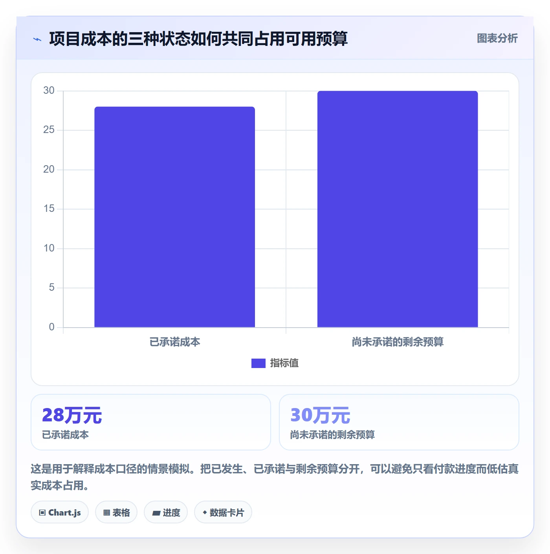This screenshot has height=554, width=550.
Task: Click the lightning icon beside the title
Action: tap(37, 39)
